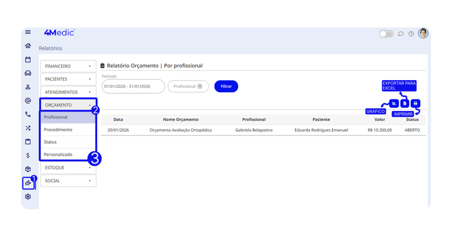Go to home via sidebar house icon
Screen dimensions: 452x237
point(28,46)
